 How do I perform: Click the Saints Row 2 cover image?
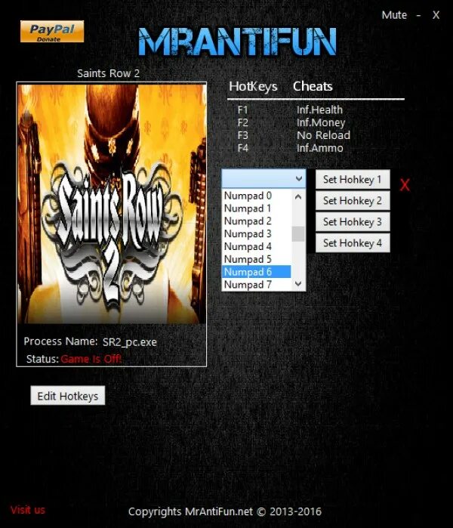click(x=112, y=204)
